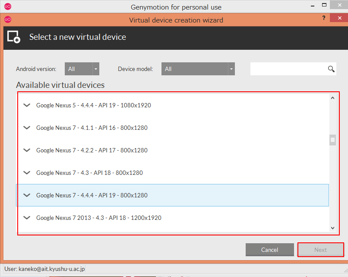The width and height of the screenshot is (348, 277).
Task: Select Google Nexus 5 - 4.4.4 - API 19 row
Action: tap(172, 105)
